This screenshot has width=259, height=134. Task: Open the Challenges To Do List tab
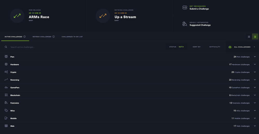72,37
